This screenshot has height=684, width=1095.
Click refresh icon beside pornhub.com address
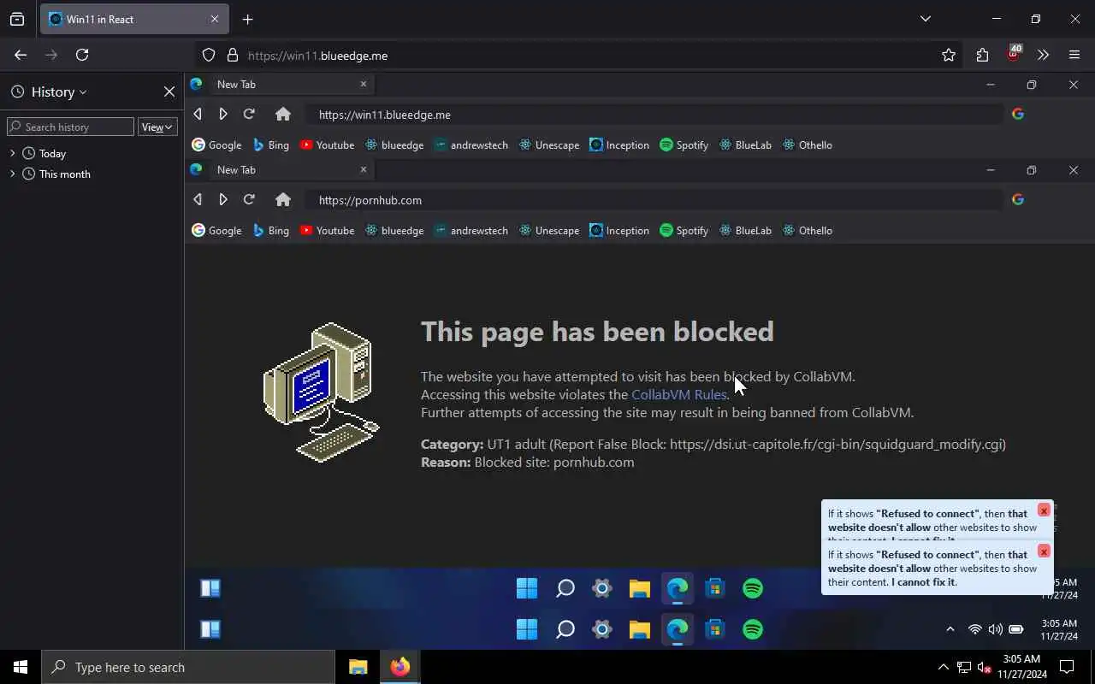pyautogui.click(x=249, y=199)
